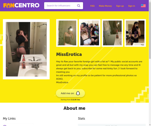Click the Add me on button text
Screen dimensions: 151x126
point(67,93)
